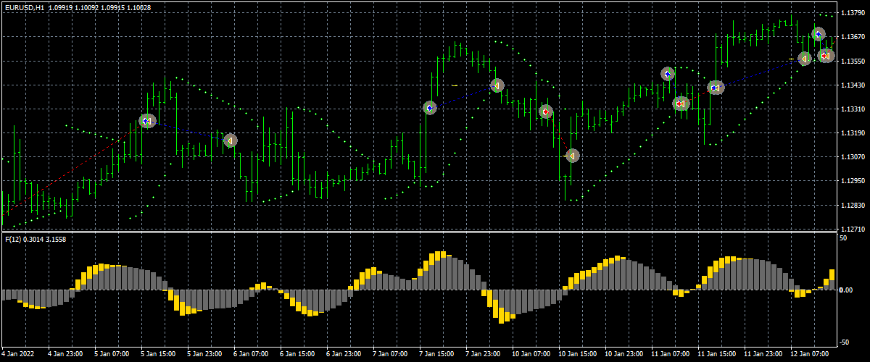Image resolution: width=870 pixels, height=362 pixels.
Task: Select the buy marker at 5 Jan 15:00
Action: coord(147,121)
